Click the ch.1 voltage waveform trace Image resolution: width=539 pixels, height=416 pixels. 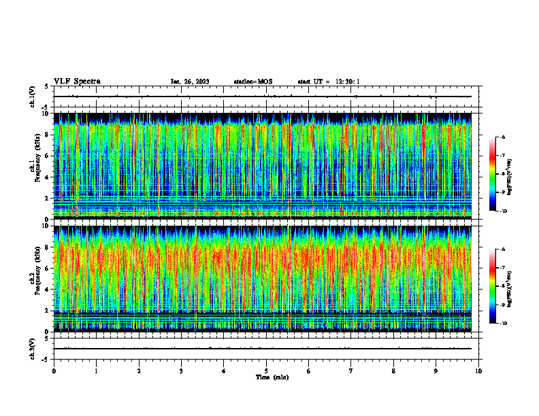(263, 97)
